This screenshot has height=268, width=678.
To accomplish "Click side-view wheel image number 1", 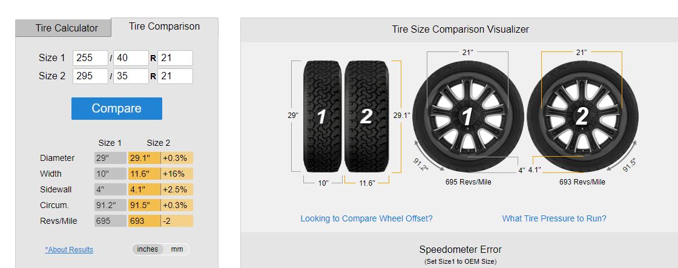I will [467, 116].
